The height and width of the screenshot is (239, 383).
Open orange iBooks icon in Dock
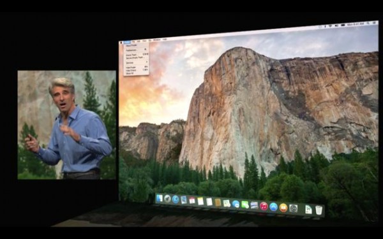click(x=283, y=208)
